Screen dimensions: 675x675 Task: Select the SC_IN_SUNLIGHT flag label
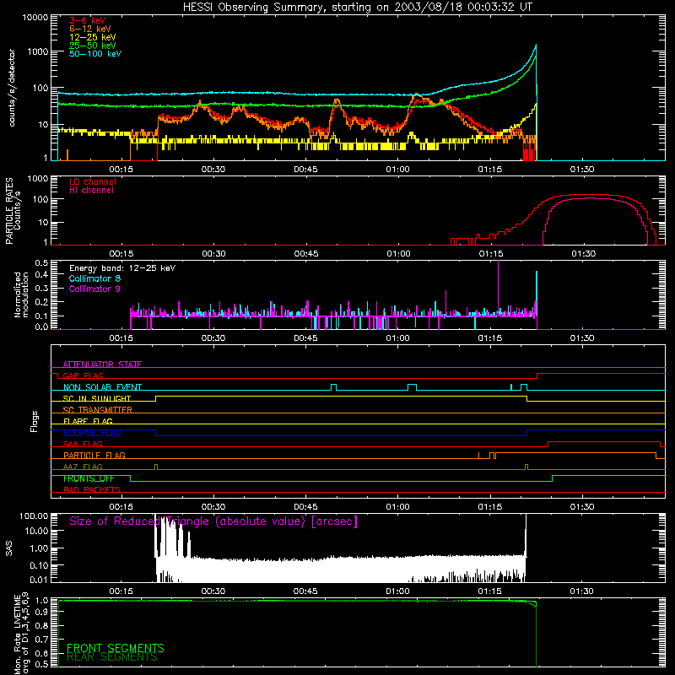[x=97, y=398]
